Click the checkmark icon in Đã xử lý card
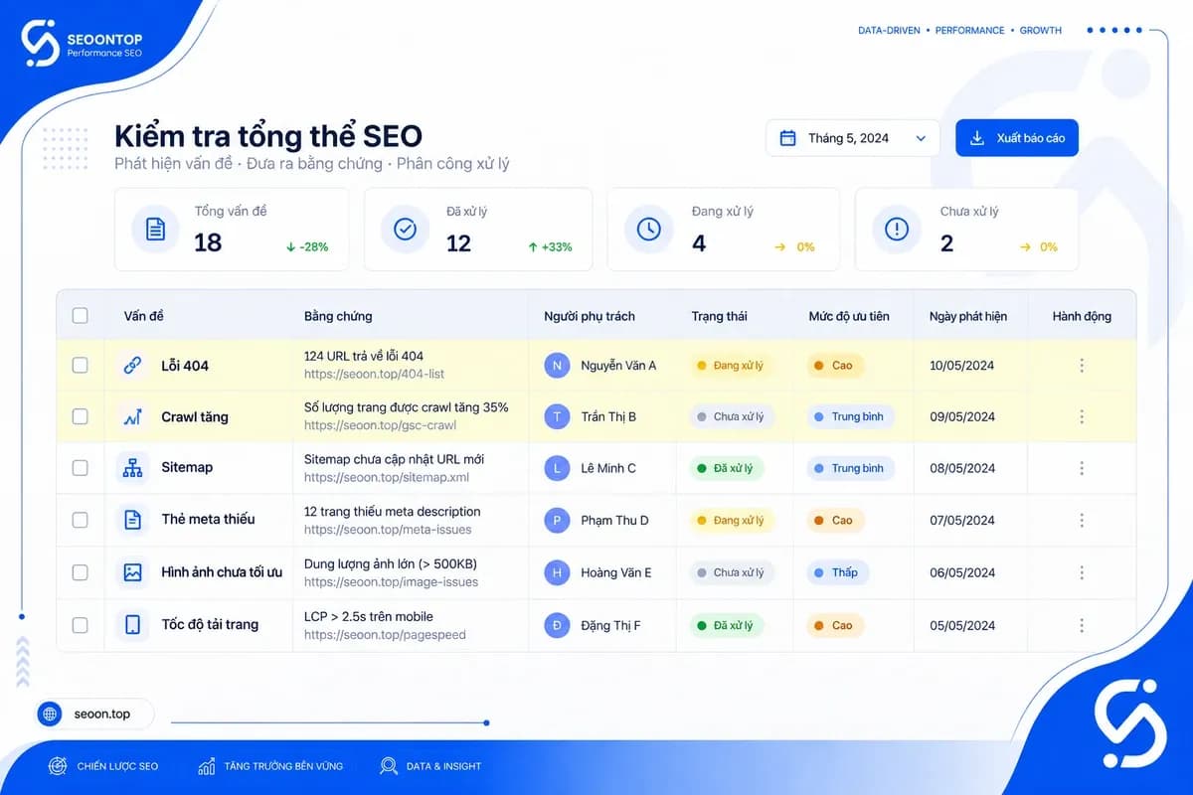This screenshot has height=795, width=1193. (x=405, y=230)
